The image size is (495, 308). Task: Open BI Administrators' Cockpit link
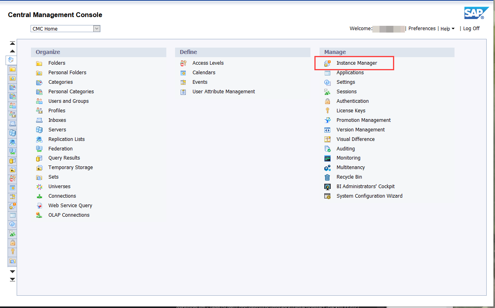(366, 187)
